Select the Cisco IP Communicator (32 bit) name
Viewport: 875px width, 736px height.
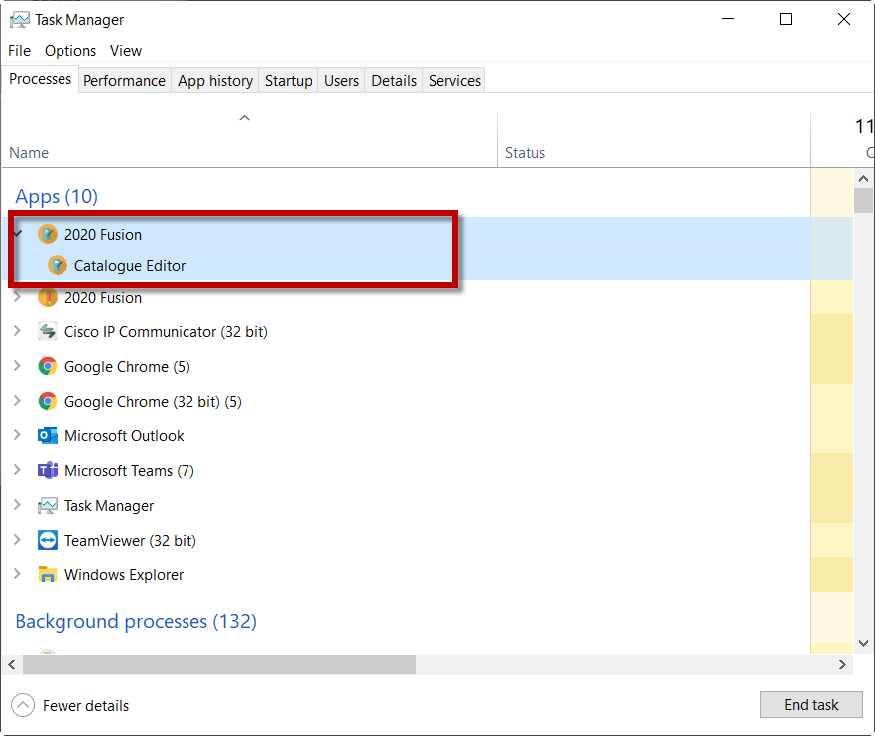pyautogui.click(x=166, y=332)
